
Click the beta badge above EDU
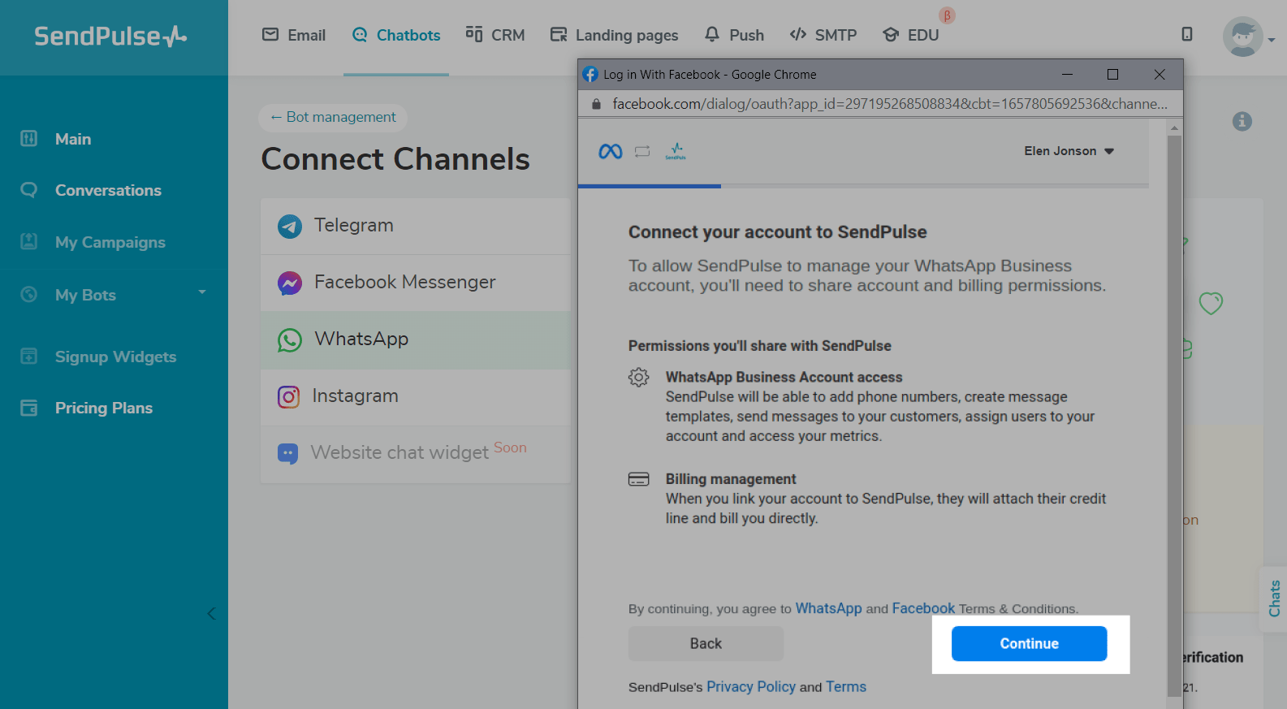tap(947, 15)
